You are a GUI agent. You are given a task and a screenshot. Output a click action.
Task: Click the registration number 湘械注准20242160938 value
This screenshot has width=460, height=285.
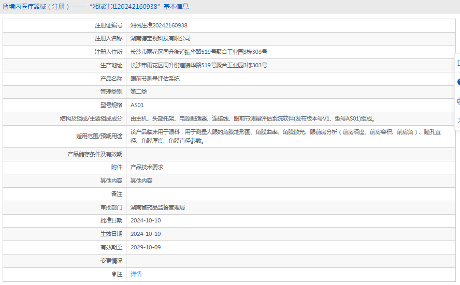(x=159, y=25)
